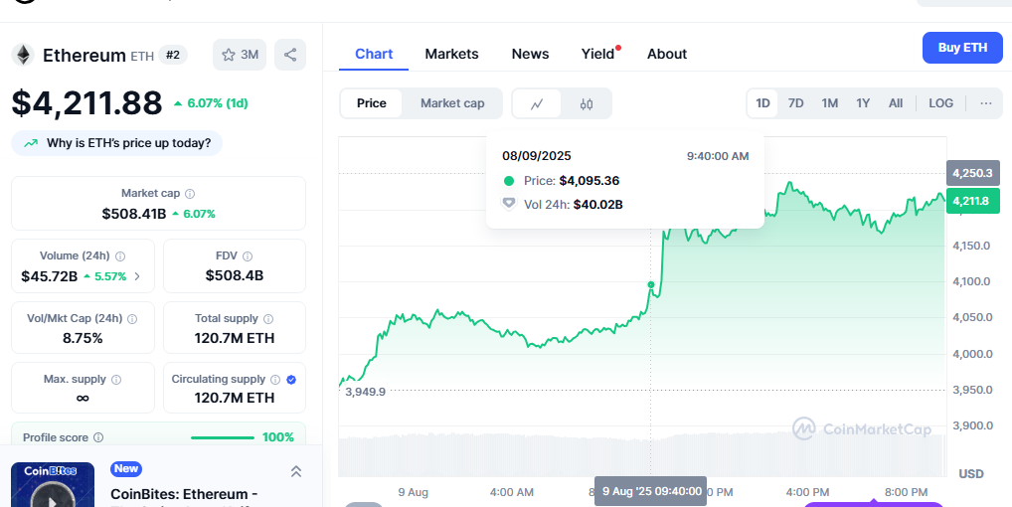The height and width of the screenshot is (507, 1012).
Task: Set chart range to 1D
Action: [762, 103]
